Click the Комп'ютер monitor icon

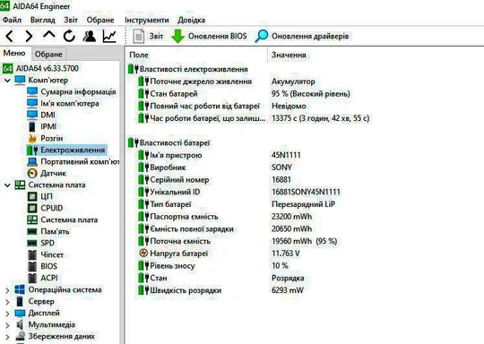coord(20,81)
